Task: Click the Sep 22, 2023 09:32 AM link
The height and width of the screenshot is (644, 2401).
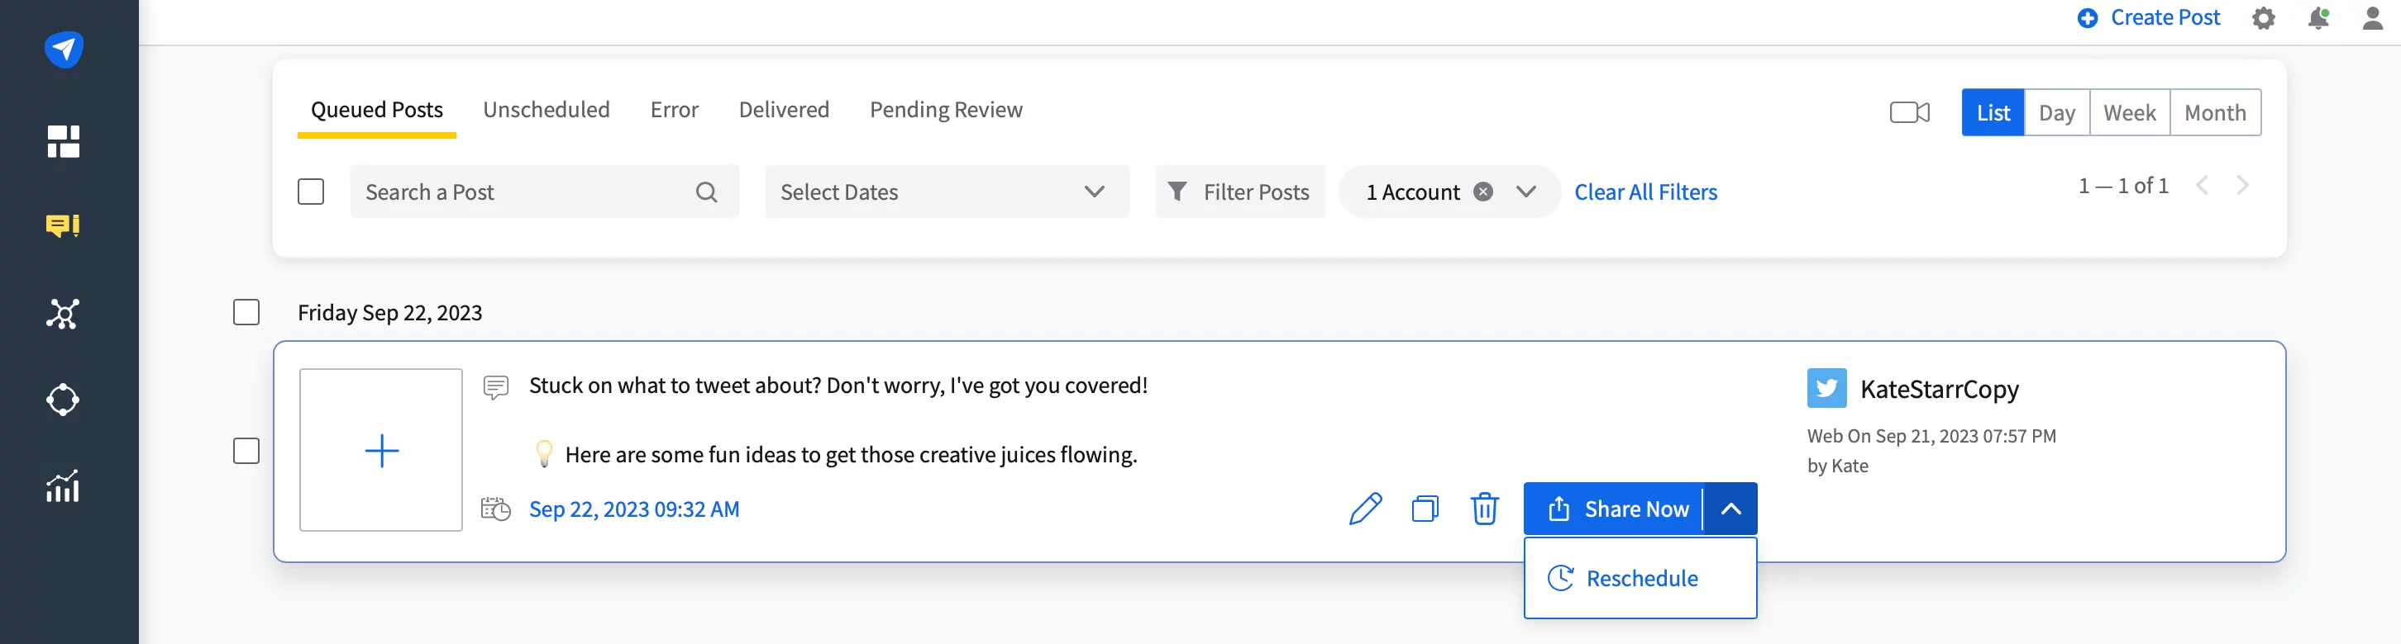Action: pyautogui.click(x=634, y=509)
